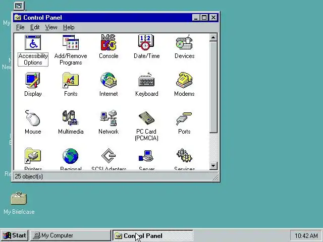Select the Accessibility Options icon
The height and width of the screenshot is (242, 323).
(33, 42)
